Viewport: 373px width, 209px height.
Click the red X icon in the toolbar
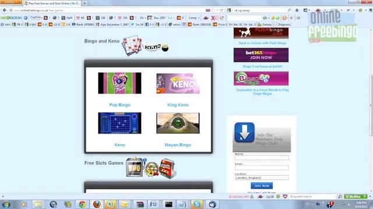click(x=213, y=18)
